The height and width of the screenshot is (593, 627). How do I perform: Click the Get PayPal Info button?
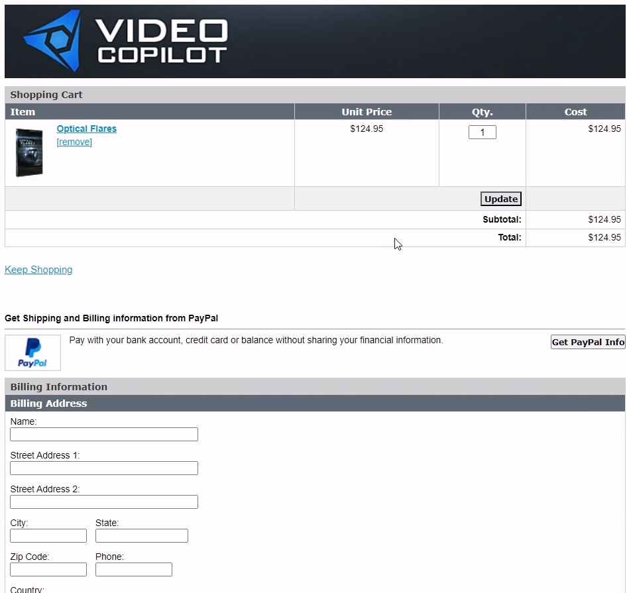click(588, 342)
